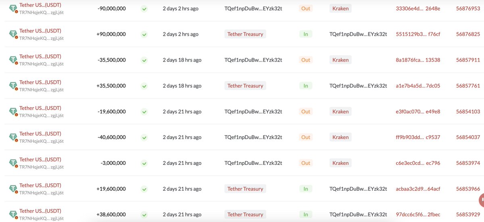This screenshot has height=222, width=484.
Task: Open the Kraken label in the -3,000,000 row
Action: pyautogui.click(x=340, y=163)
